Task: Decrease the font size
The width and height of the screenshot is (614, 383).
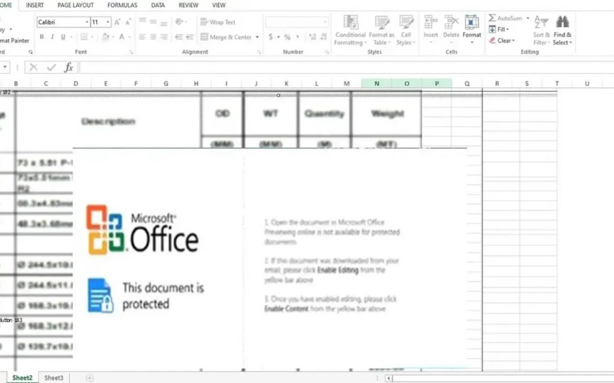Action: click(x=128, y=22)
